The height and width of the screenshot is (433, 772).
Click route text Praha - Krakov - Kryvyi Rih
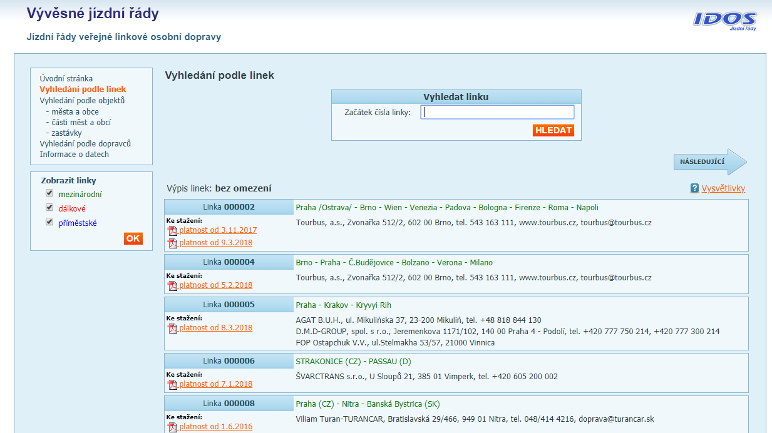coord(343,305)
